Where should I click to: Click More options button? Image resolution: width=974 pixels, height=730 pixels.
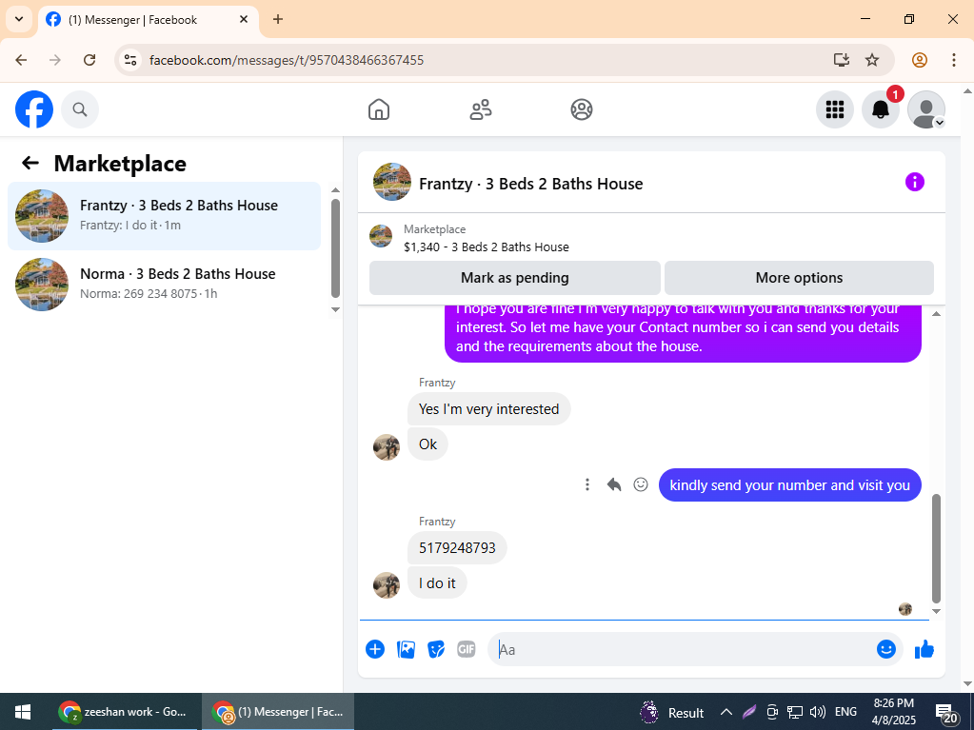799,278
